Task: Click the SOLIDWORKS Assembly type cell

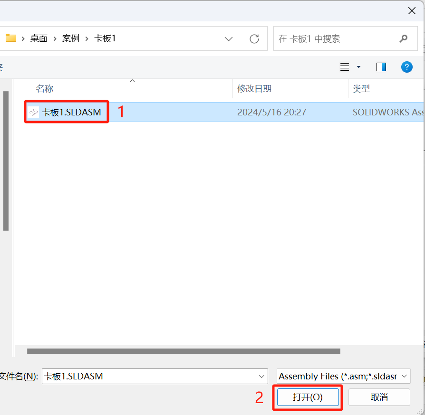Action: 388,112
